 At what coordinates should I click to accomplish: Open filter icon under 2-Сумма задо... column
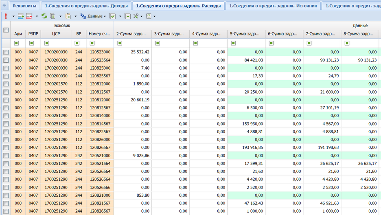pos(120,43)
